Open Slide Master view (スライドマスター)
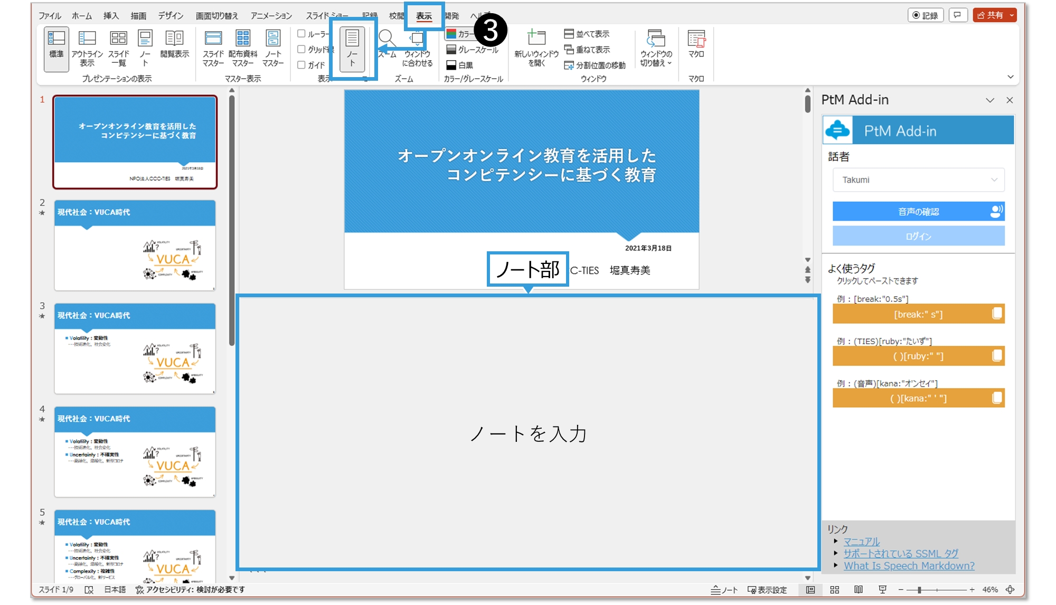 213,48
